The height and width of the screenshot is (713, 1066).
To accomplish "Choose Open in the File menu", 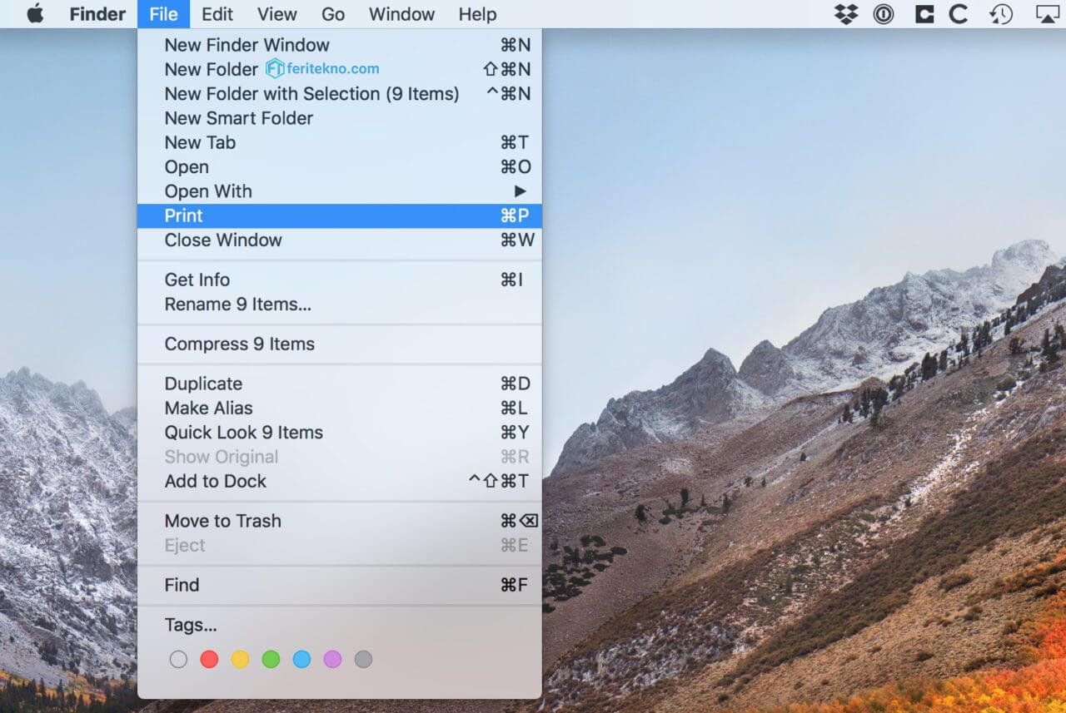I will click(x=340, y=167).
